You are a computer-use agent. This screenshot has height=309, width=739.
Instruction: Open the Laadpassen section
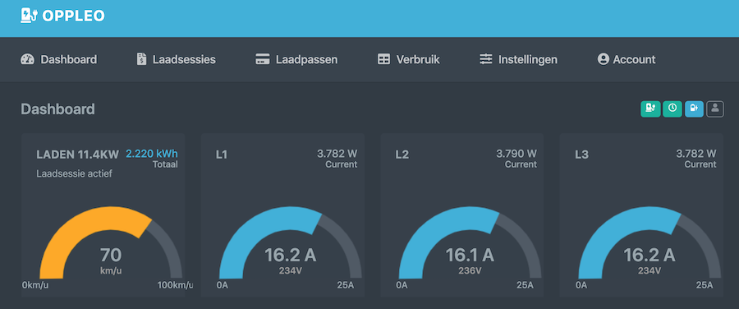(x=296, y=59)
